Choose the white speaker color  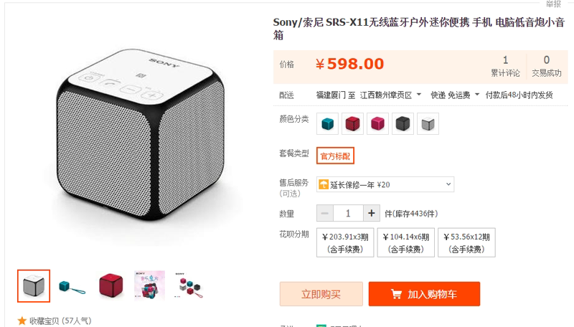428,123
